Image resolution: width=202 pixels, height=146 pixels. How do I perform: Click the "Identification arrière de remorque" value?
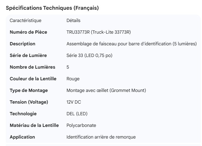click(101, 137)
